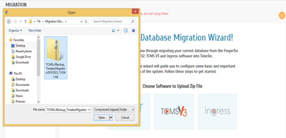Open recent locations dropdown arrow
286x138 pixels.
20,21
